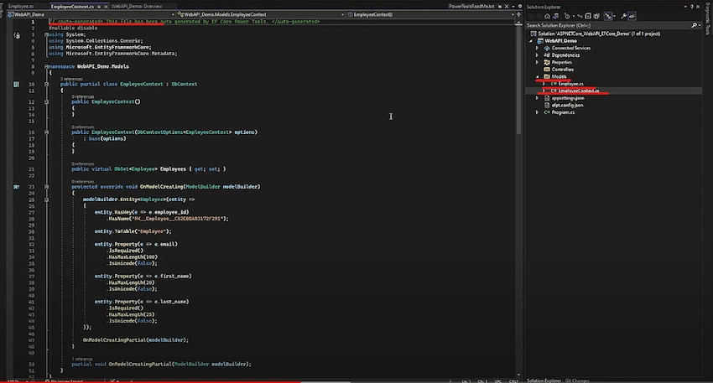The width and height of the screenshot is (713, 383).
Task: Click the Pending Changes Filter clock icon
Action: pos(567,16)
